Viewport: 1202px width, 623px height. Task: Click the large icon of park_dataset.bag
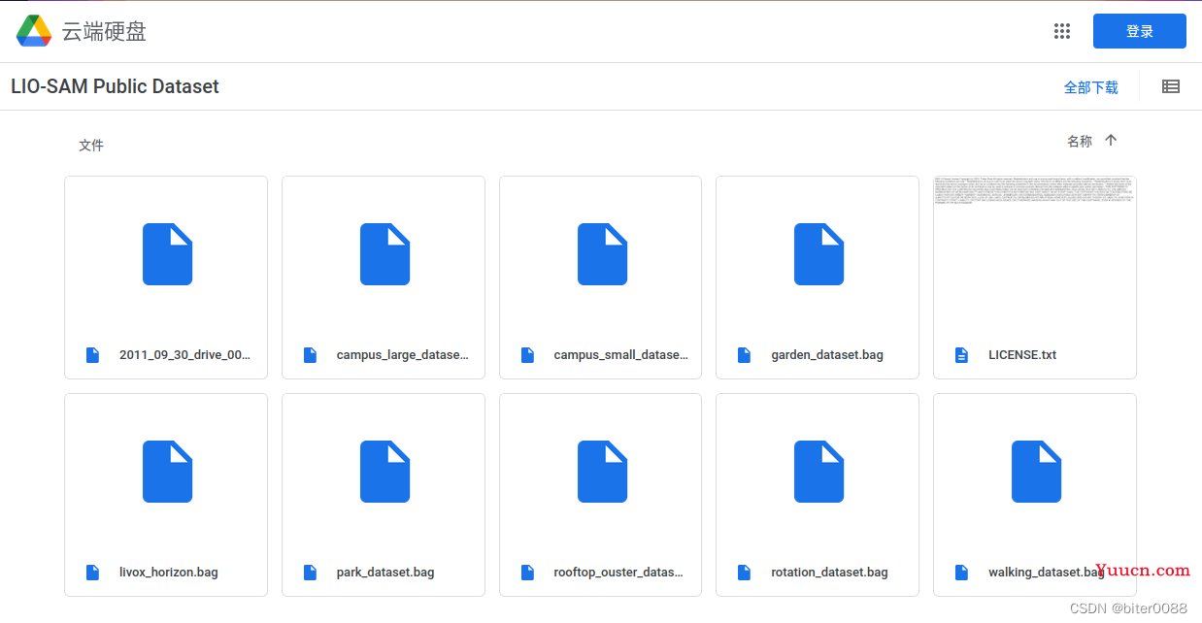click(x=384, y=472)
